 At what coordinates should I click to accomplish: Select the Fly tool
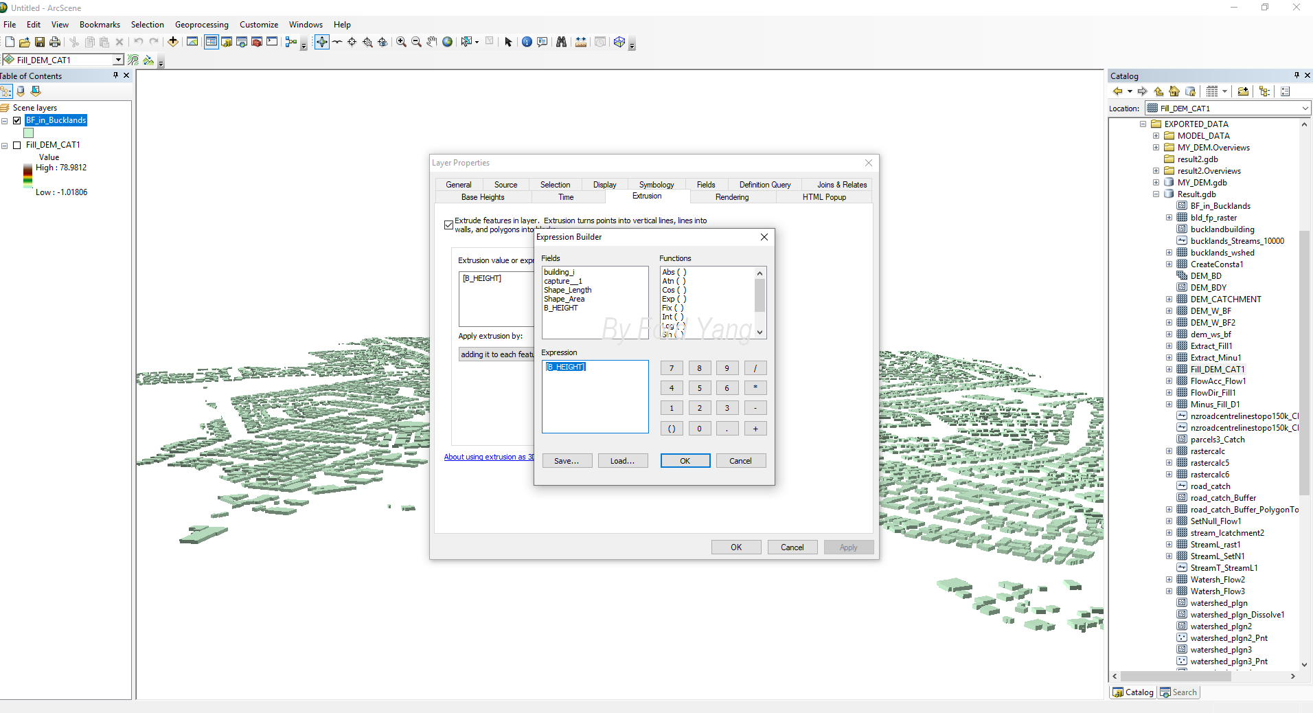coord(337,42)
